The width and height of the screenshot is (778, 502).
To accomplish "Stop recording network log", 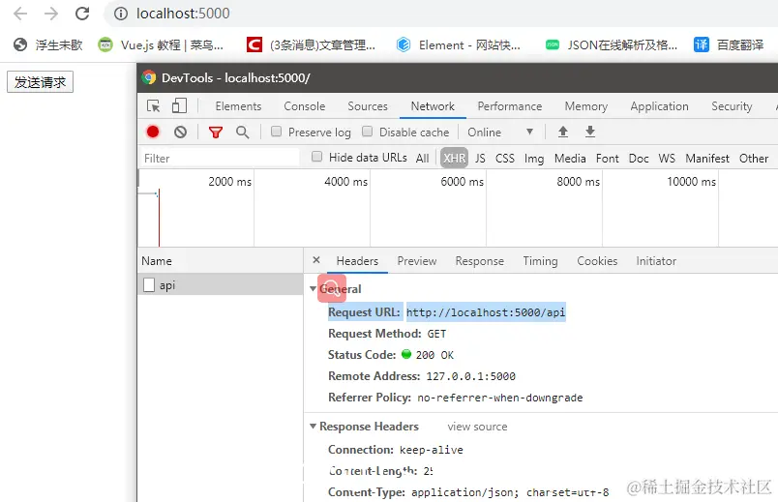I will point(153,132).
